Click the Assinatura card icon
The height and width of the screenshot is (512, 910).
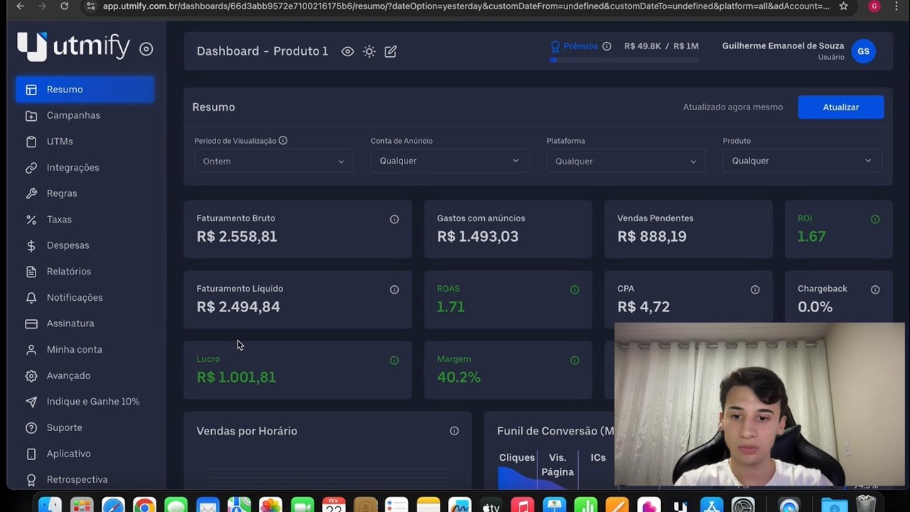31,324
